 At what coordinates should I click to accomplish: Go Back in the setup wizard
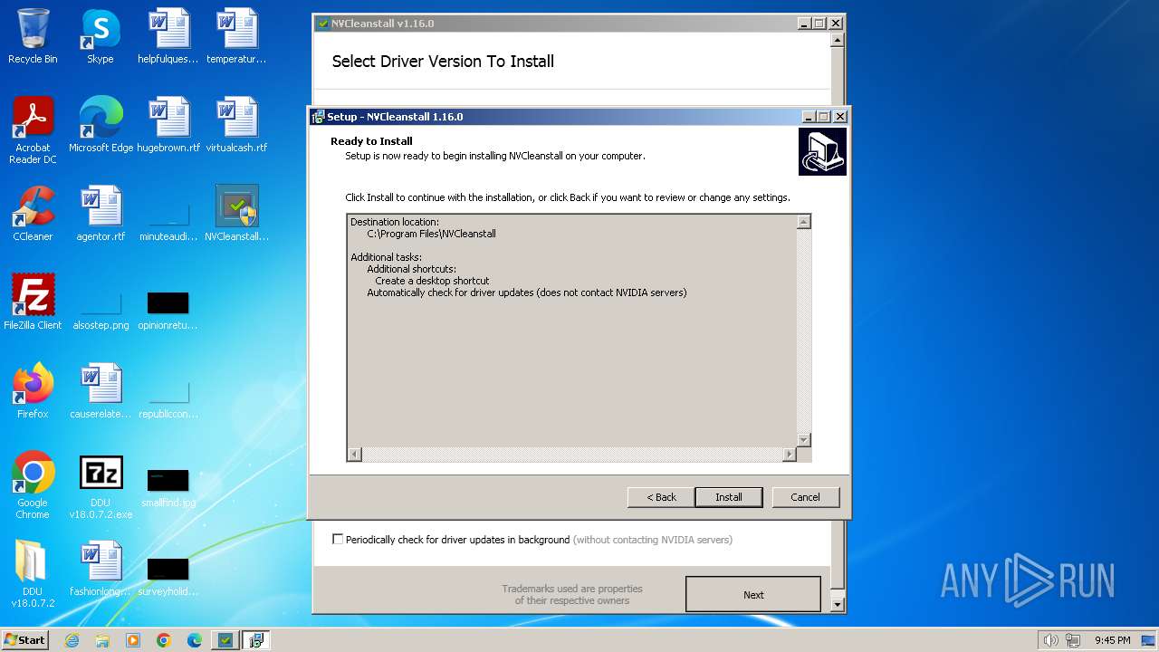(x=661, y=497)
